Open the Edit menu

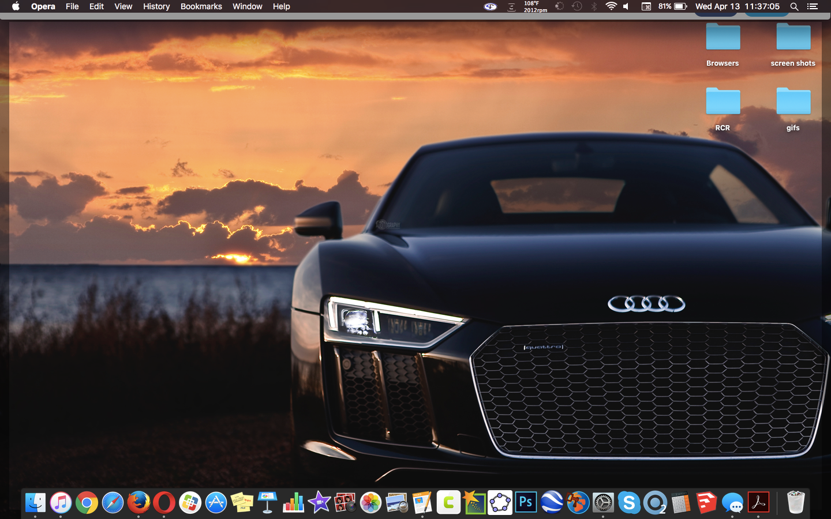pos(96,6)
